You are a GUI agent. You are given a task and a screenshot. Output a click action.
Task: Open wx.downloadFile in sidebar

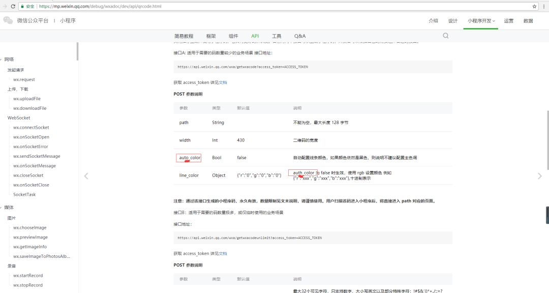pyautogui.click(x=30, y=108)
